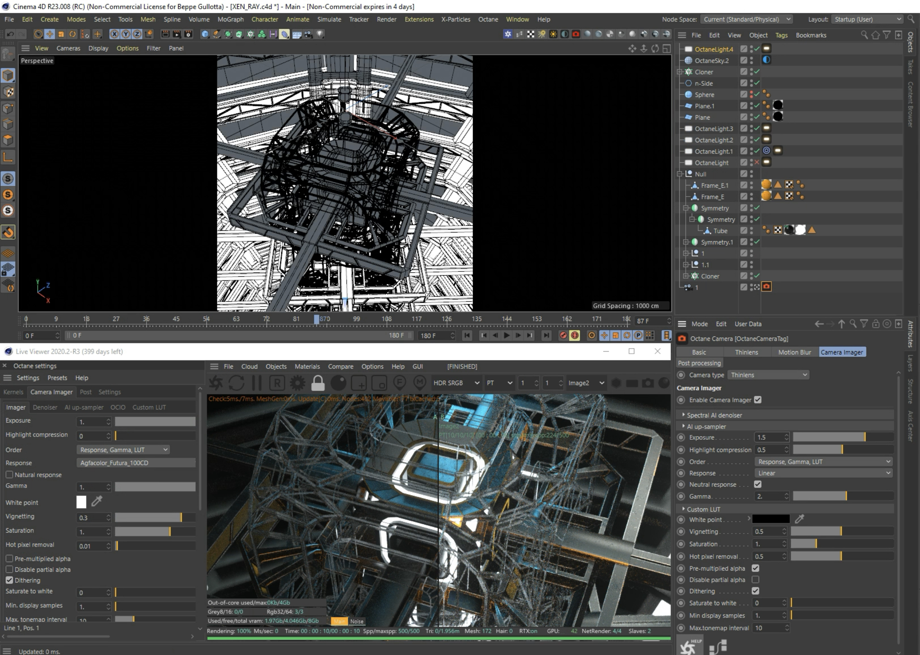The width and height of the screenshot is (920, 655).
Task: Select the Sphere object in Object Manager
Action: pos(704,95)
